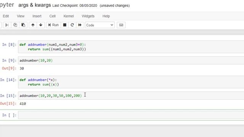The image size is (244, 137).
Task: Move selected cell down arrow
Action: [41, 25]
